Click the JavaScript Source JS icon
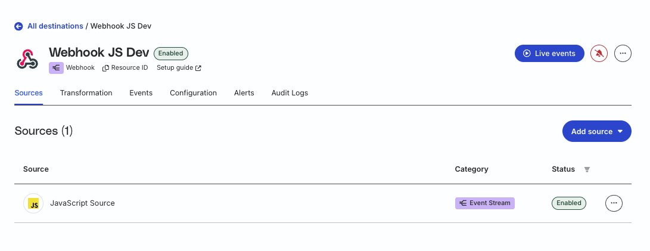 pyautogui.click(x=33, y=203)
